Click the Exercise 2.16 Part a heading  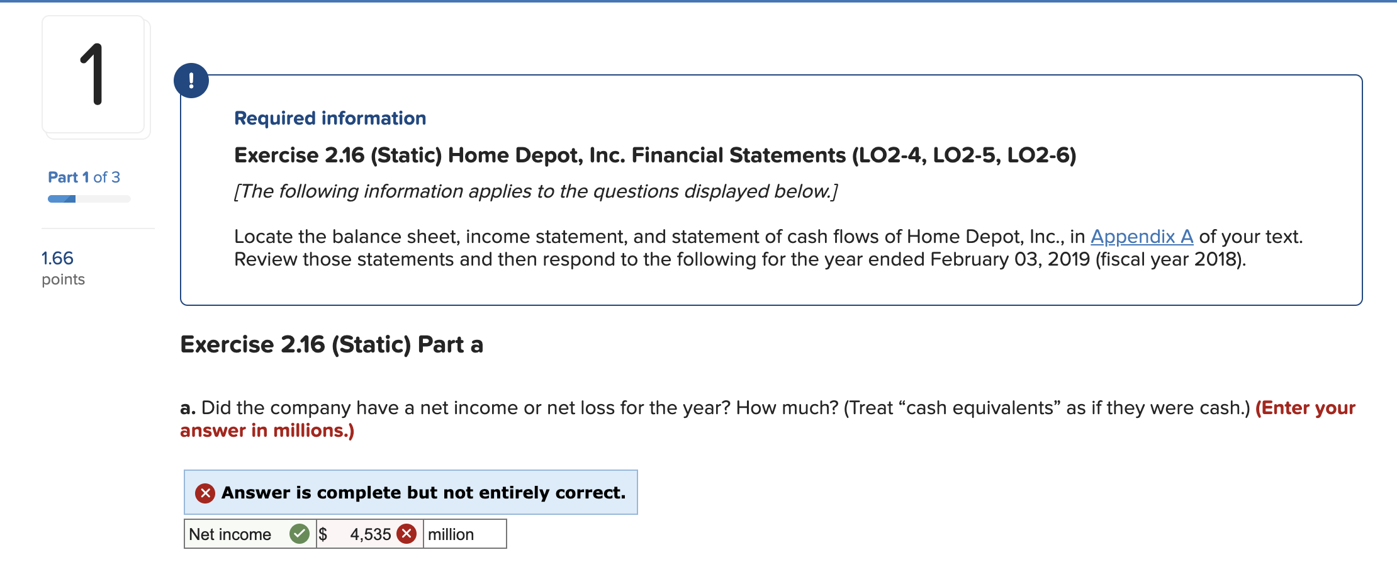(x=331, y=344)
